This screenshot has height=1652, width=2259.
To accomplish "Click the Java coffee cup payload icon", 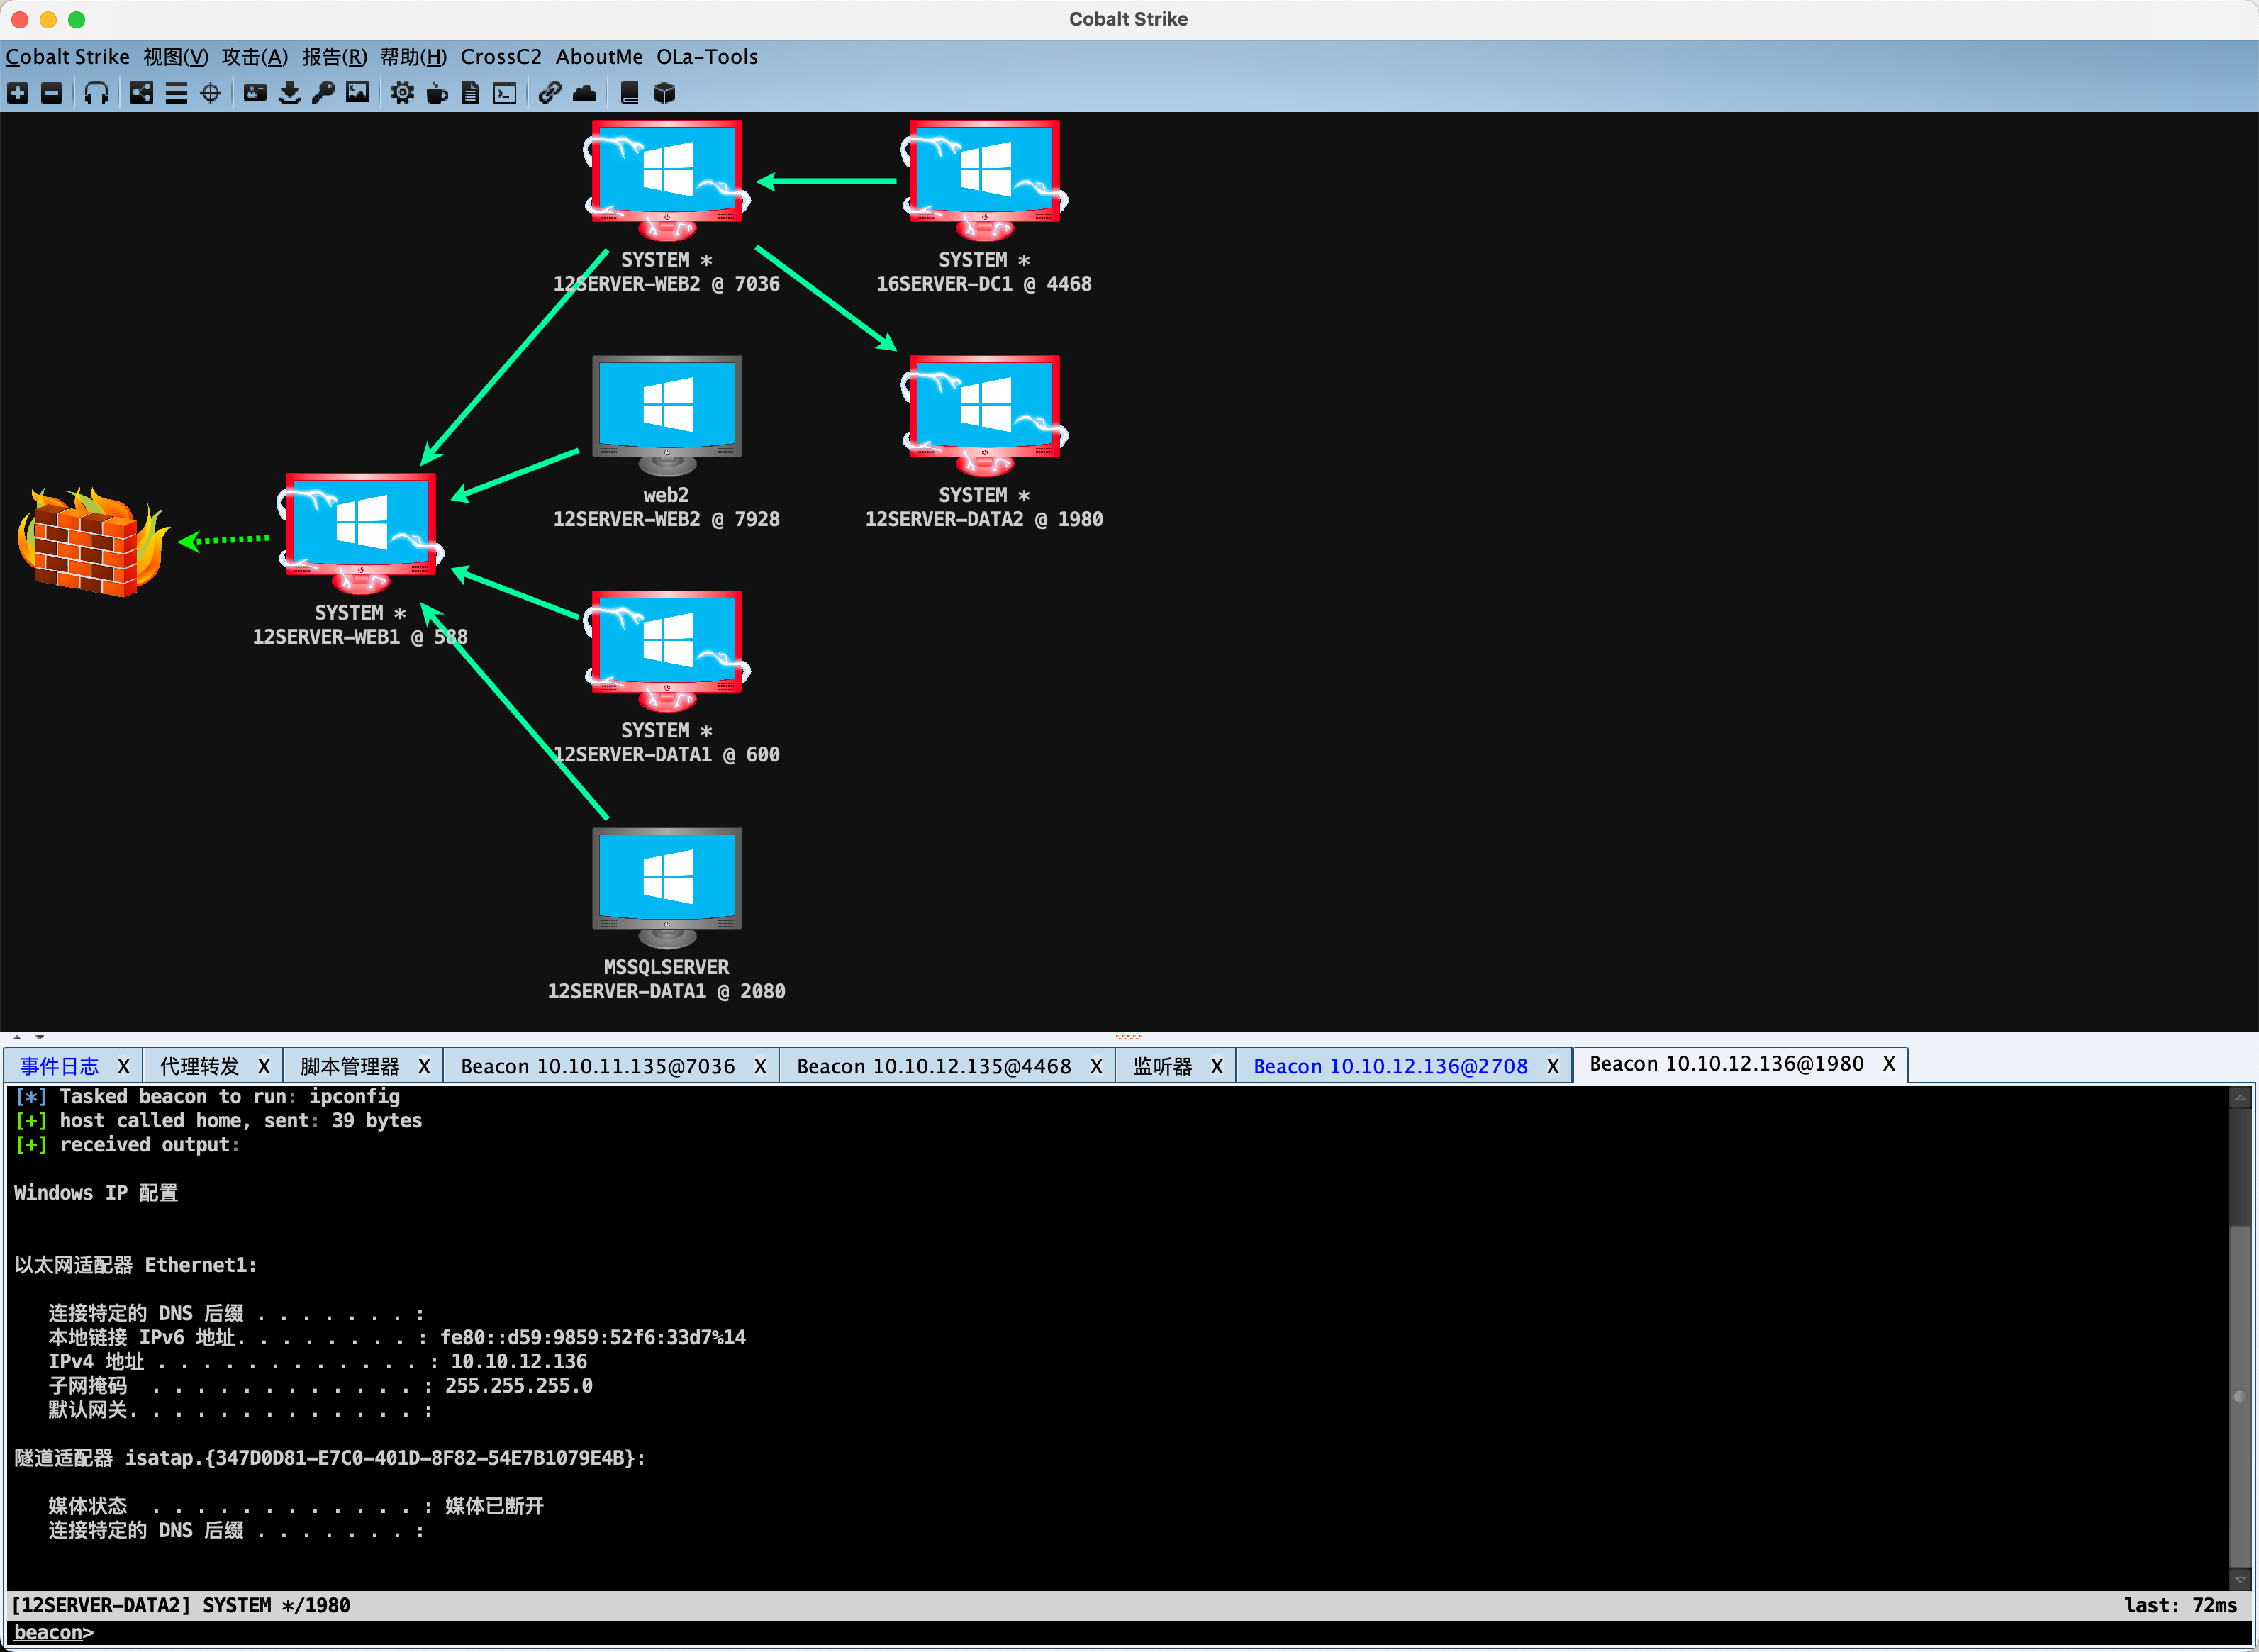I will (437, 93).
